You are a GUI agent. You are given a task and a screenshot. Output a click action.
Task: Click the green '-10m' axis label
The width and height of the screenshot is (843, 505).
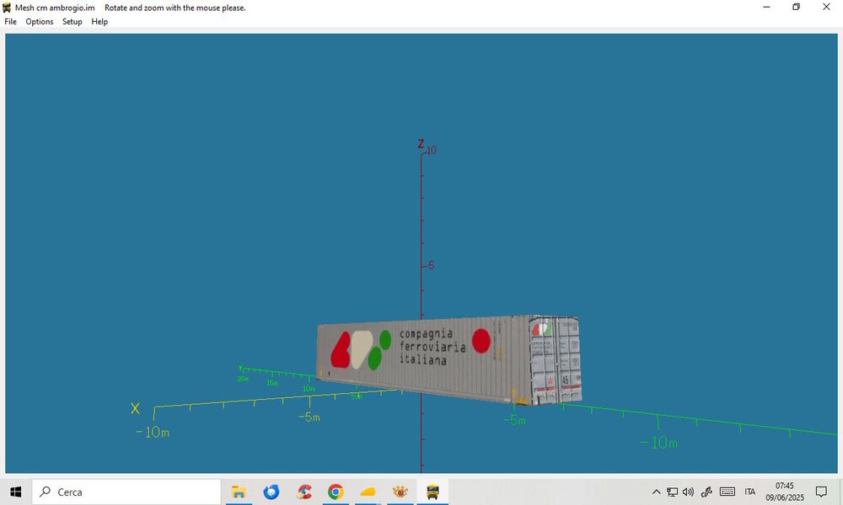659,443
